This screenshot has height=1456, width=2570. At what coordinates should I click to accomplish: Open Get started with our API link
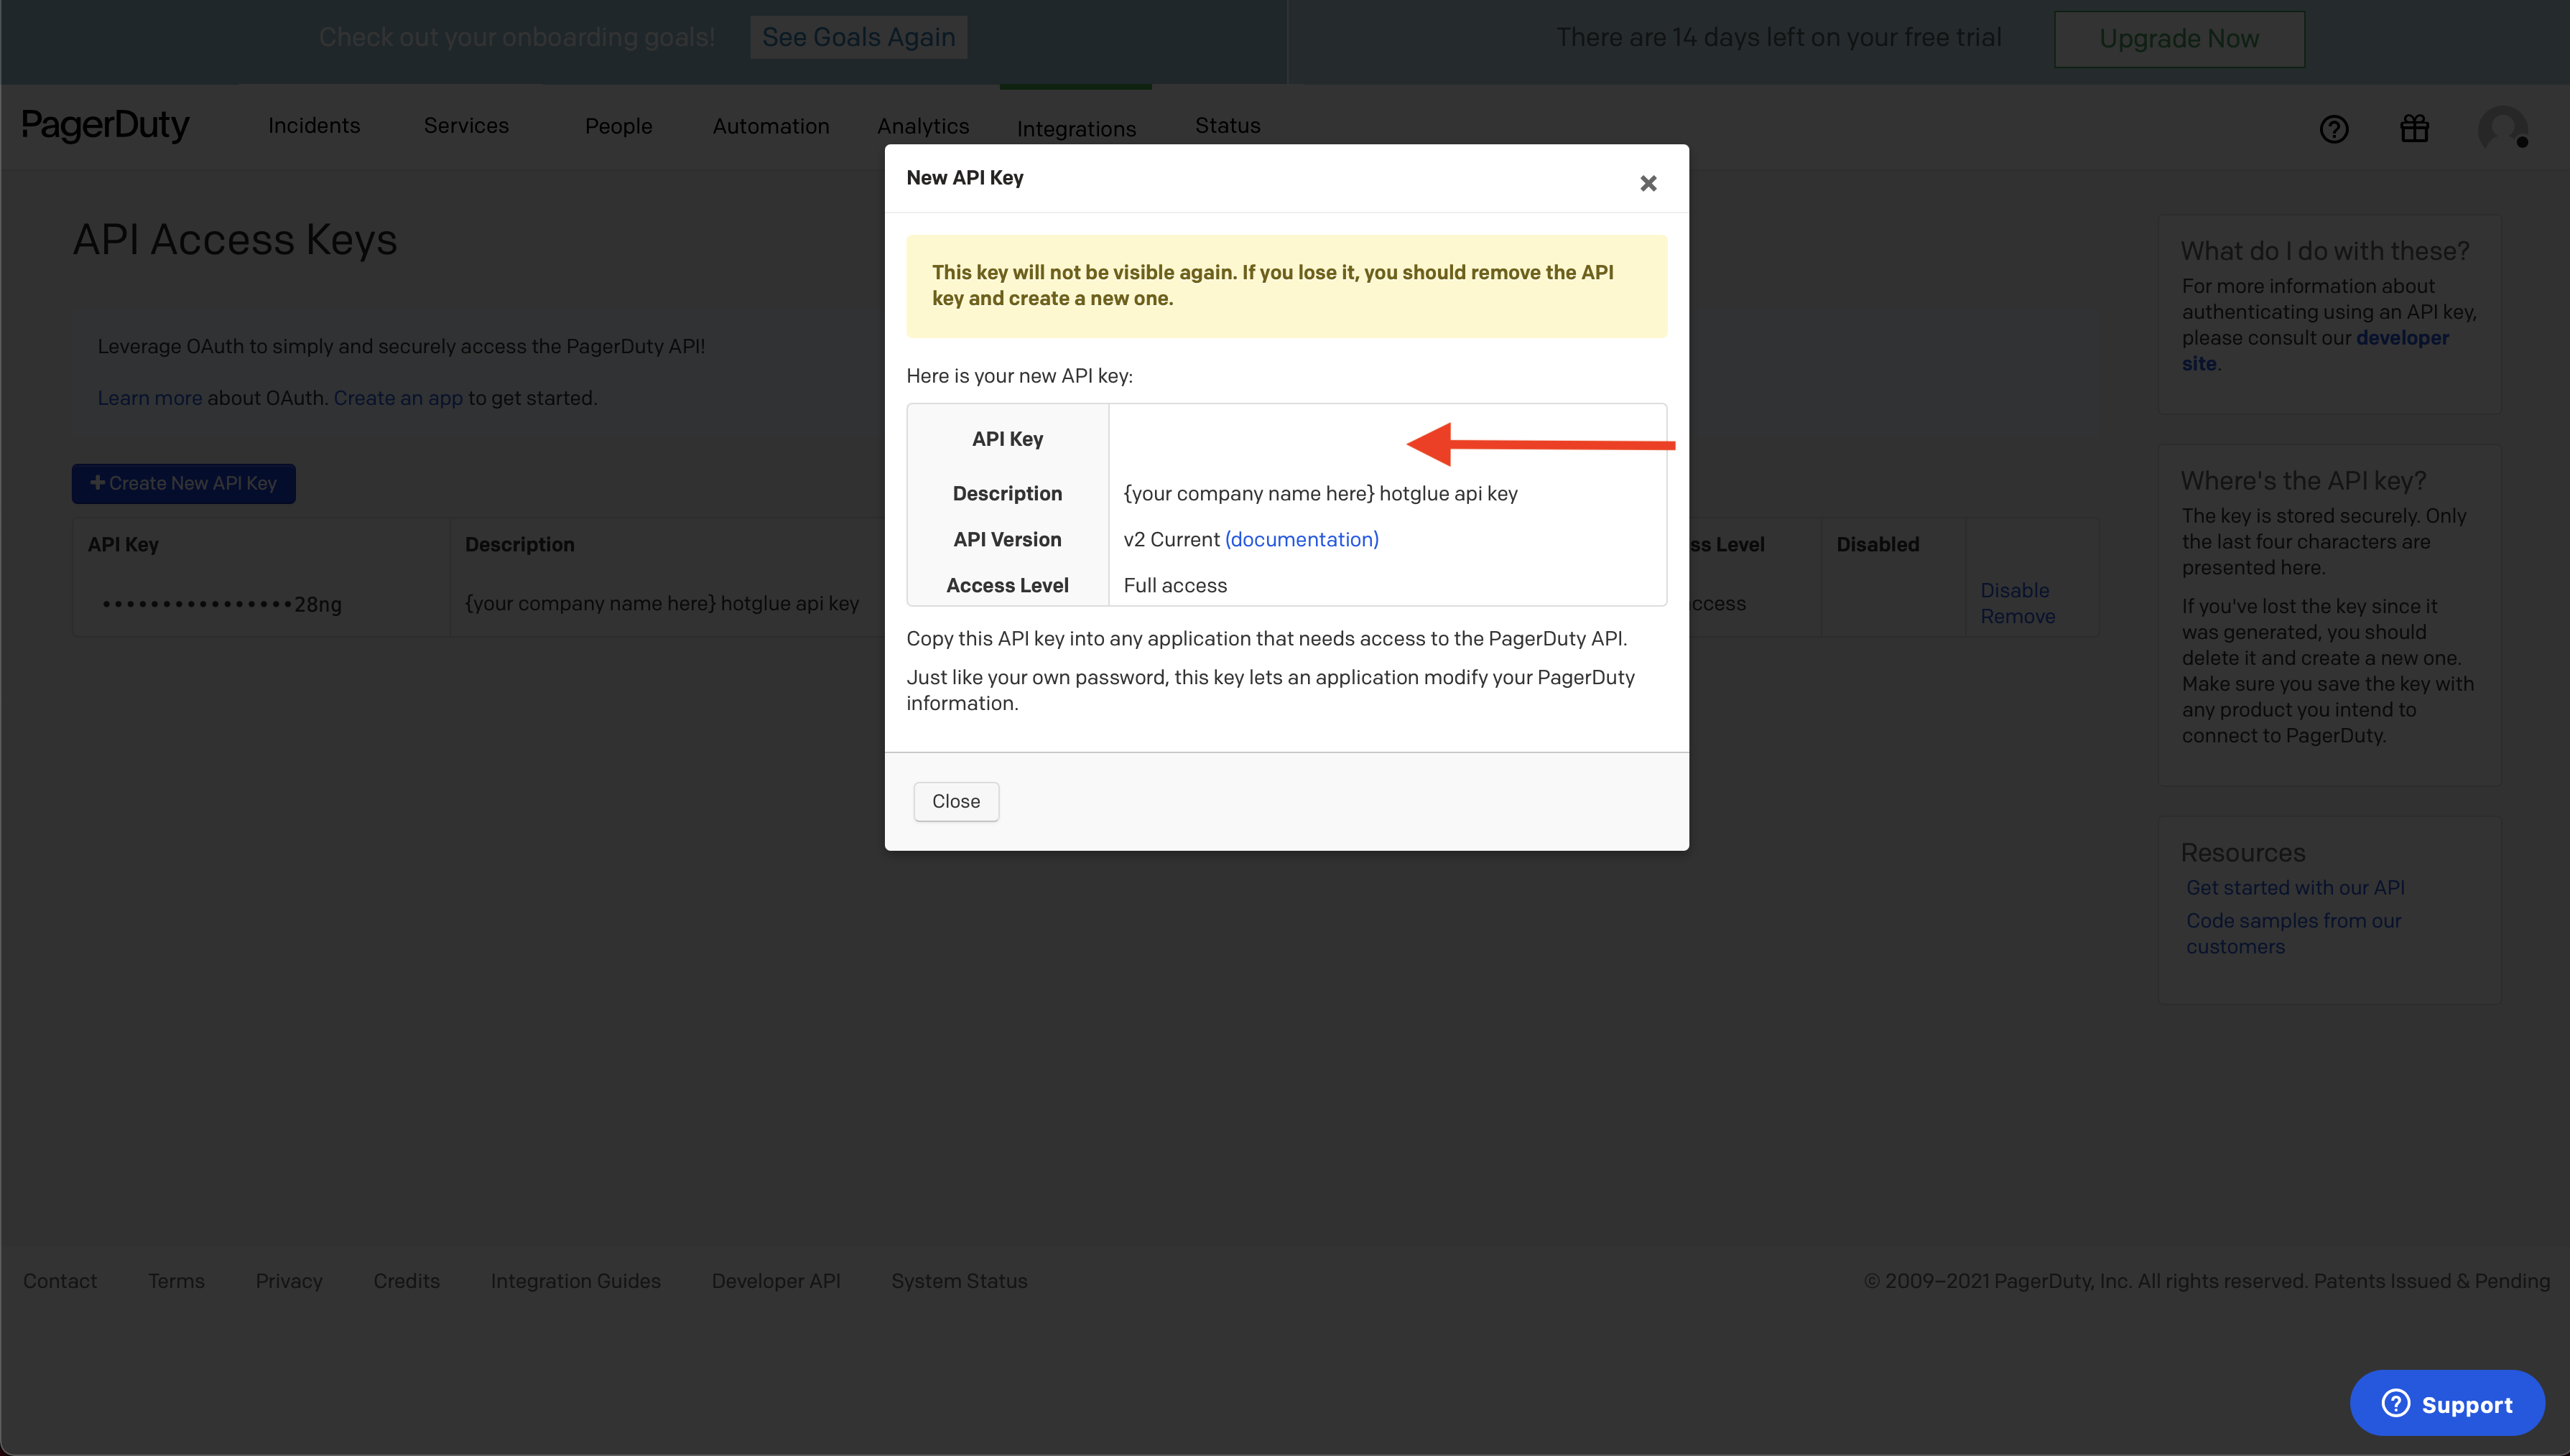coord(2295,887)
